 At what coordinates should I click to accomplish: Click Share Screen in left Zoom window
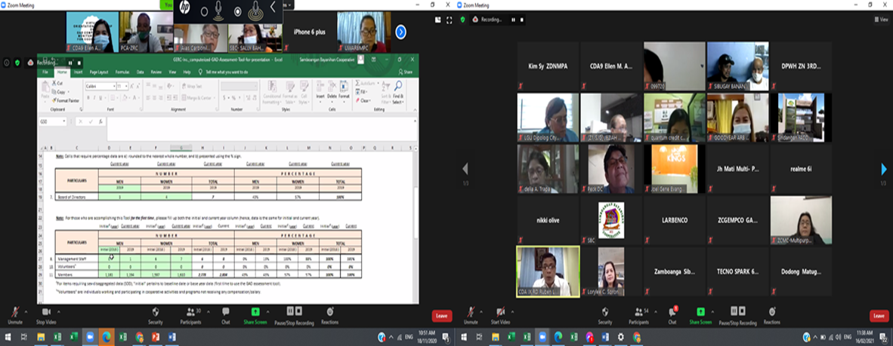tap(255, 315)
